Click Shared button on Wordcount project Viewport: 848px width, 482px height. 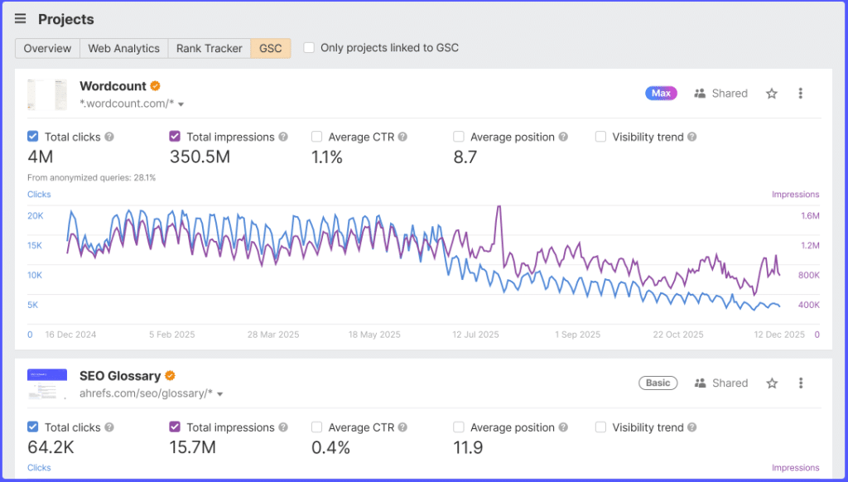(720, 94)
